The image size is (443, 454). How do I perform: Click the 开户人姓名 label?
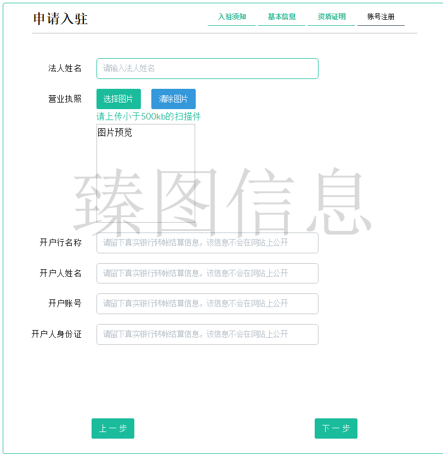point(60,273)
